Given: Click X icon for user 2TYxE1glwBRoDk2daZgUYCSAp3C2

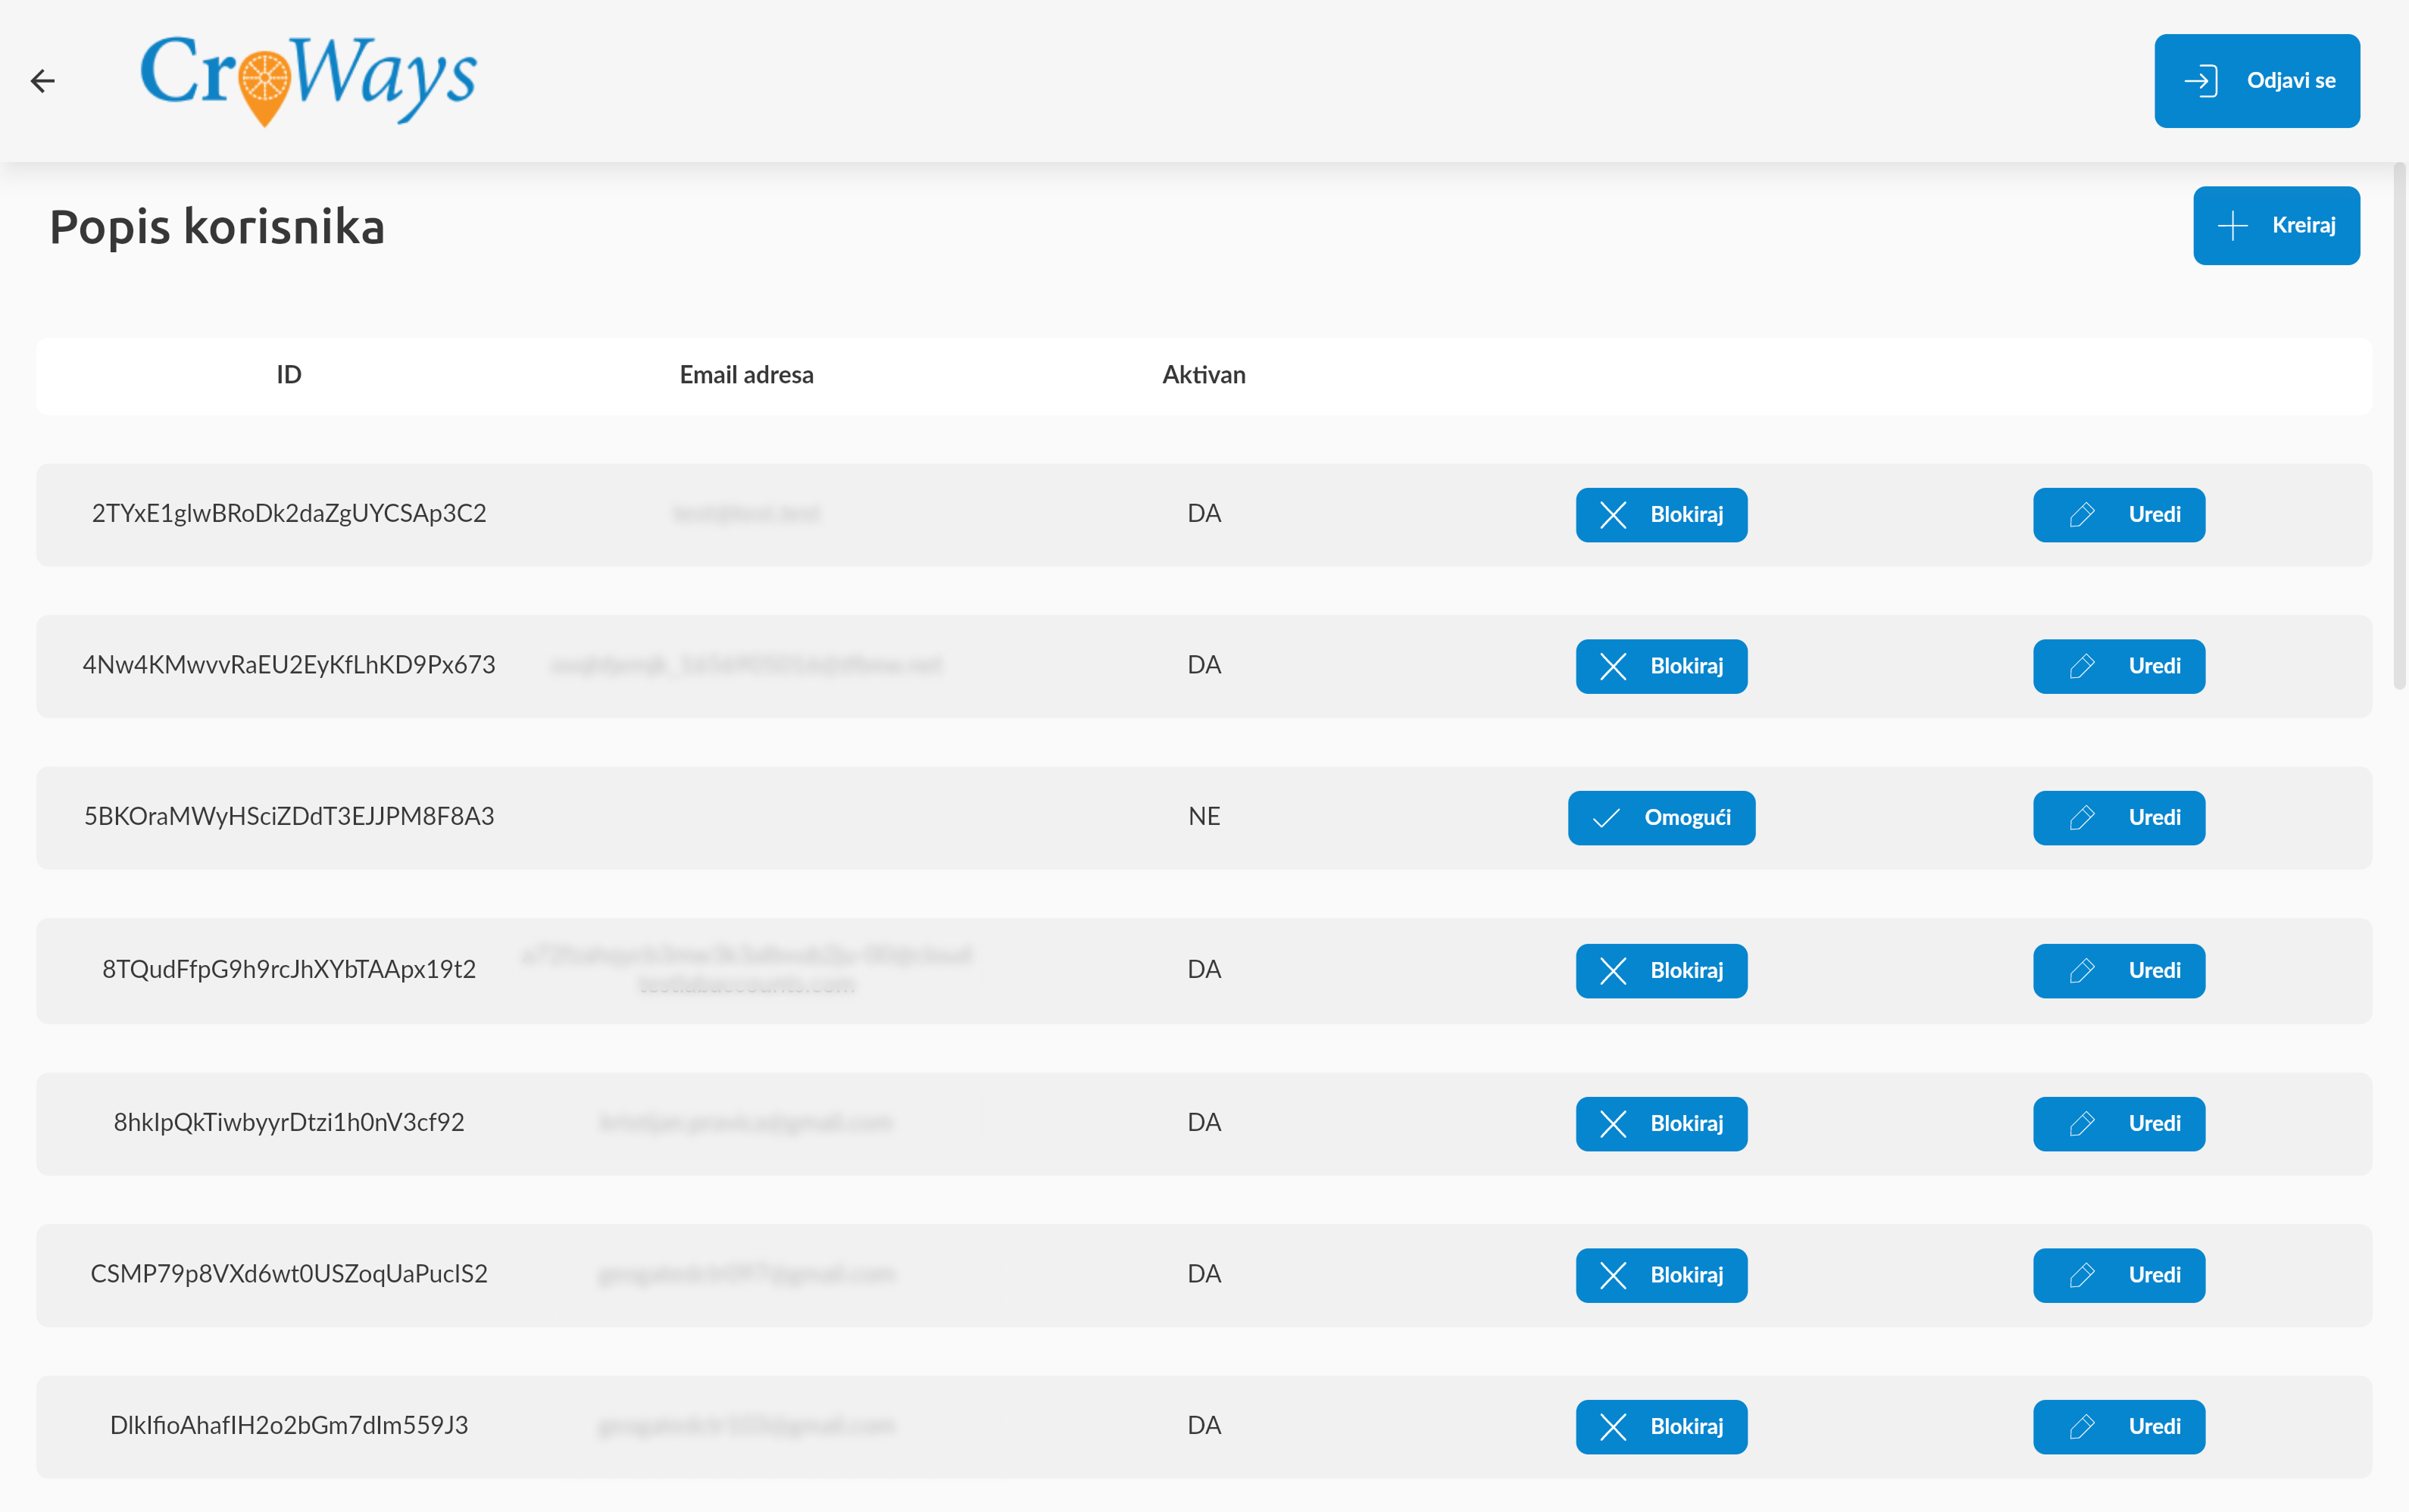Looking at the screenshot, I should point(1612,515).
